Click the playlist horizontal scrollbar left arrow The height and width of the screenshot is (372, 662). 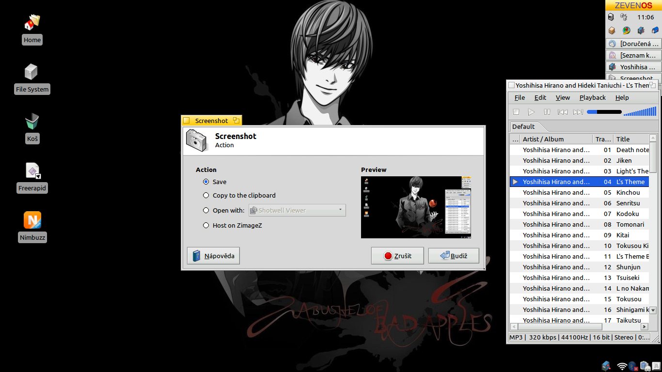pos(513,327)
